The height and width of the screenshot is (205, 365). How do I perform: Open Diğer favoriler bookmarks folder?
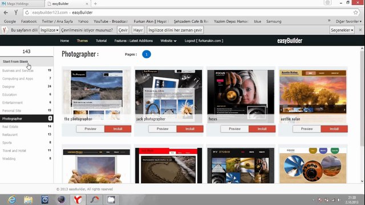[348, 21]
